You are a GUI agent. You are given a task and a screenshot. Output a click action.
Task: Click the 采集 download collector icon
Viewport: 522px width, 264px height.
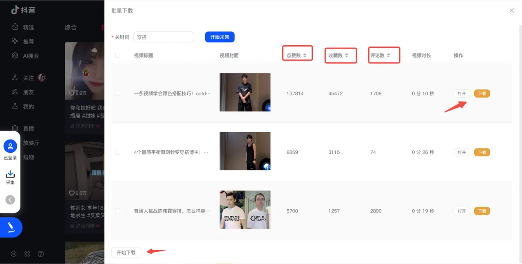click(x=10, y=173)
